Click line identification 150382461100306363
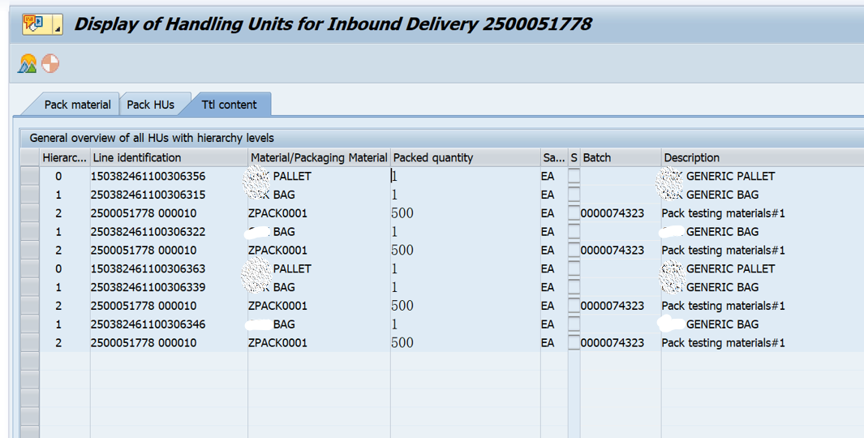Screen dimensions: 864x438 coord(148,268)
